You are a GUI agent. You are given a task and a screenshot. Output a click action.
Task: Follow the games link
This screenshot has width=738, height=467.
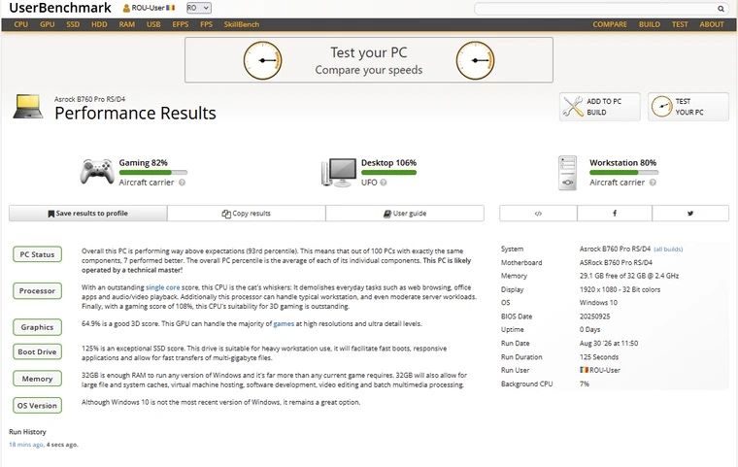coord(284,324)
